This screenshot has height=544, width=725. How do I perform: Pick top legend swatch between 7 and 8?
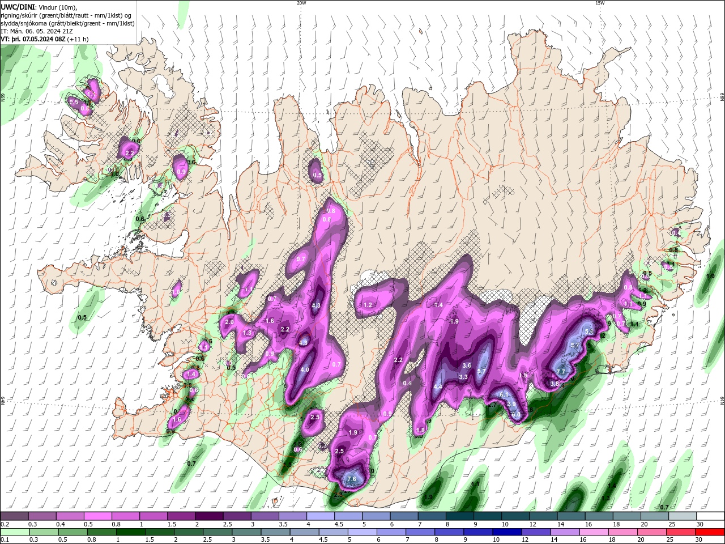(432, 516)
